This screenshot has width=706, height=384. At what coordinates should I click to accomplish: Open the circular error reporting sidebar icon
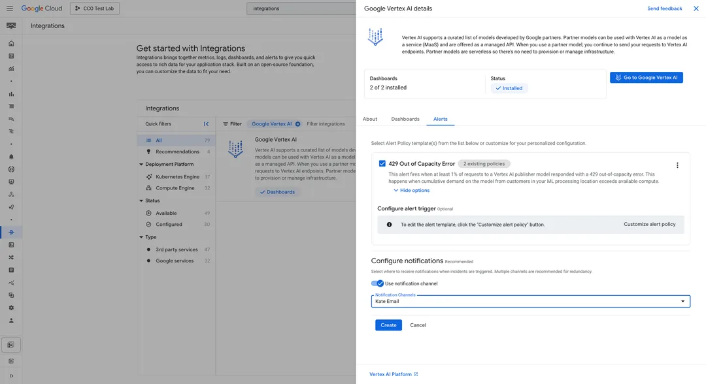[11, 170]
